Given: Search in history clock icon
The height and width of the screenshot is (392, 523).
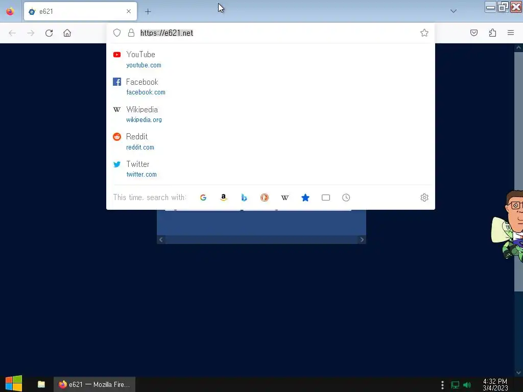Looking at the screenshot, I should [x=346, y=198].
